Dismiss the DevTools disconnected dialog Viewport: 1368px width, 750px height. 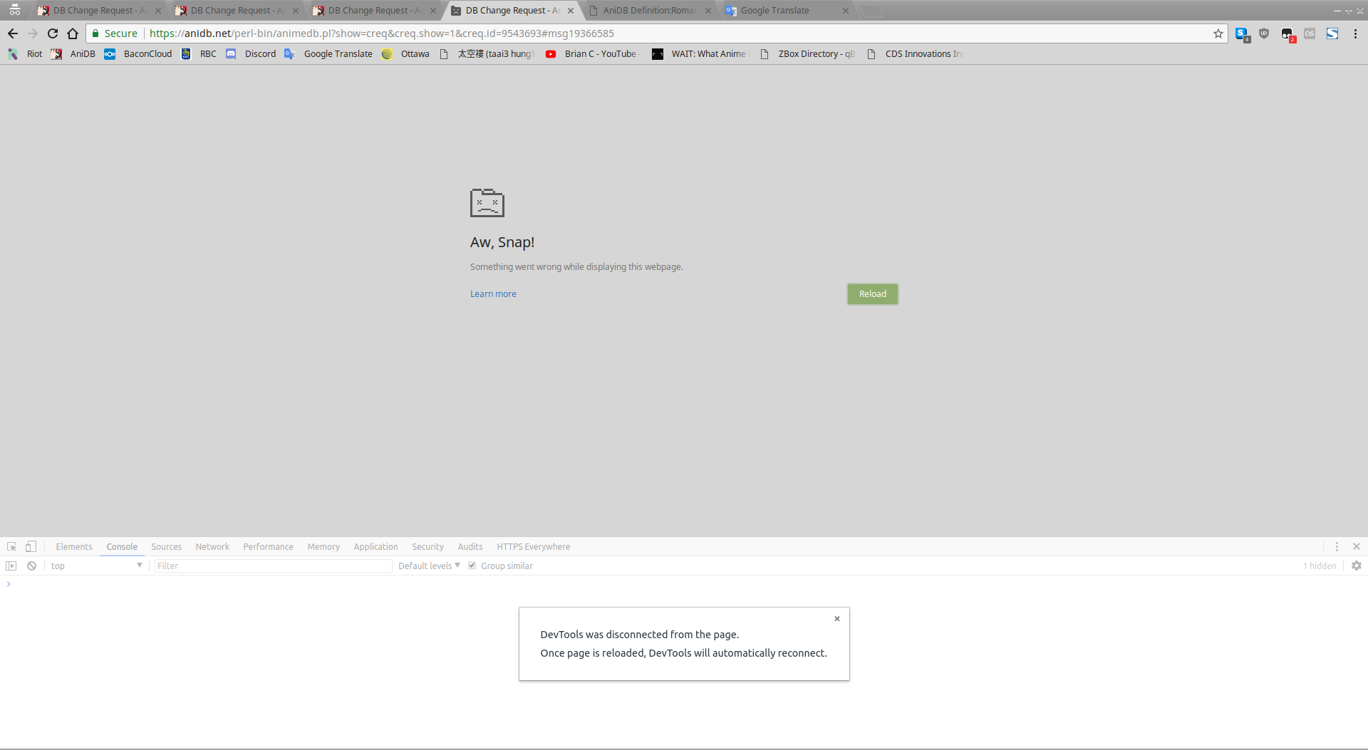coord(837,618)
